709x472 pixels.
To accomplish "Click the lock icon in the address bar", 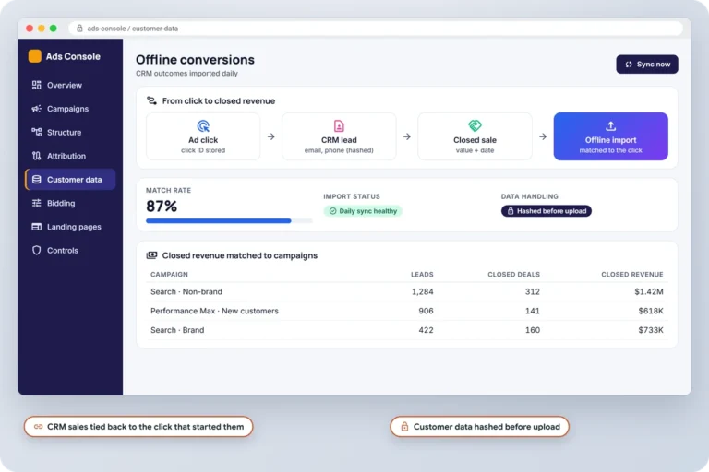I will (79, 29).
